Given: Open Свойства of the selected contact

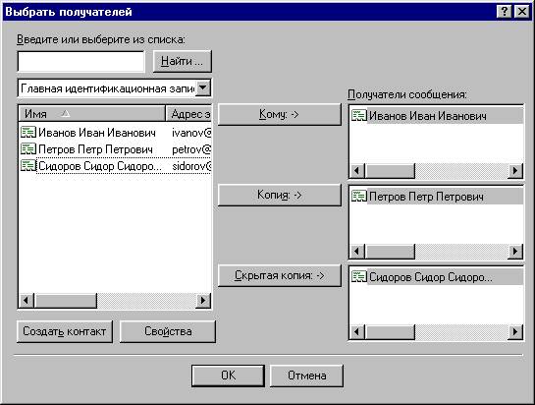Looking at the screenshot, I should [x=168, y=331].
